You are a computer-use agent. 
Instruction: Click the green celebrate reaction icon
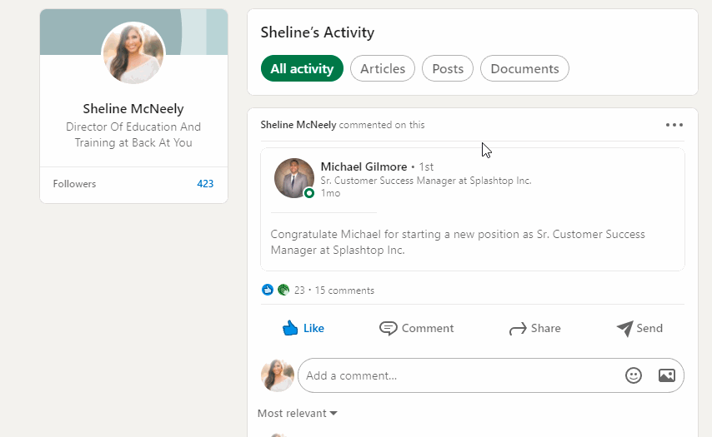click(x=283, y=290)
